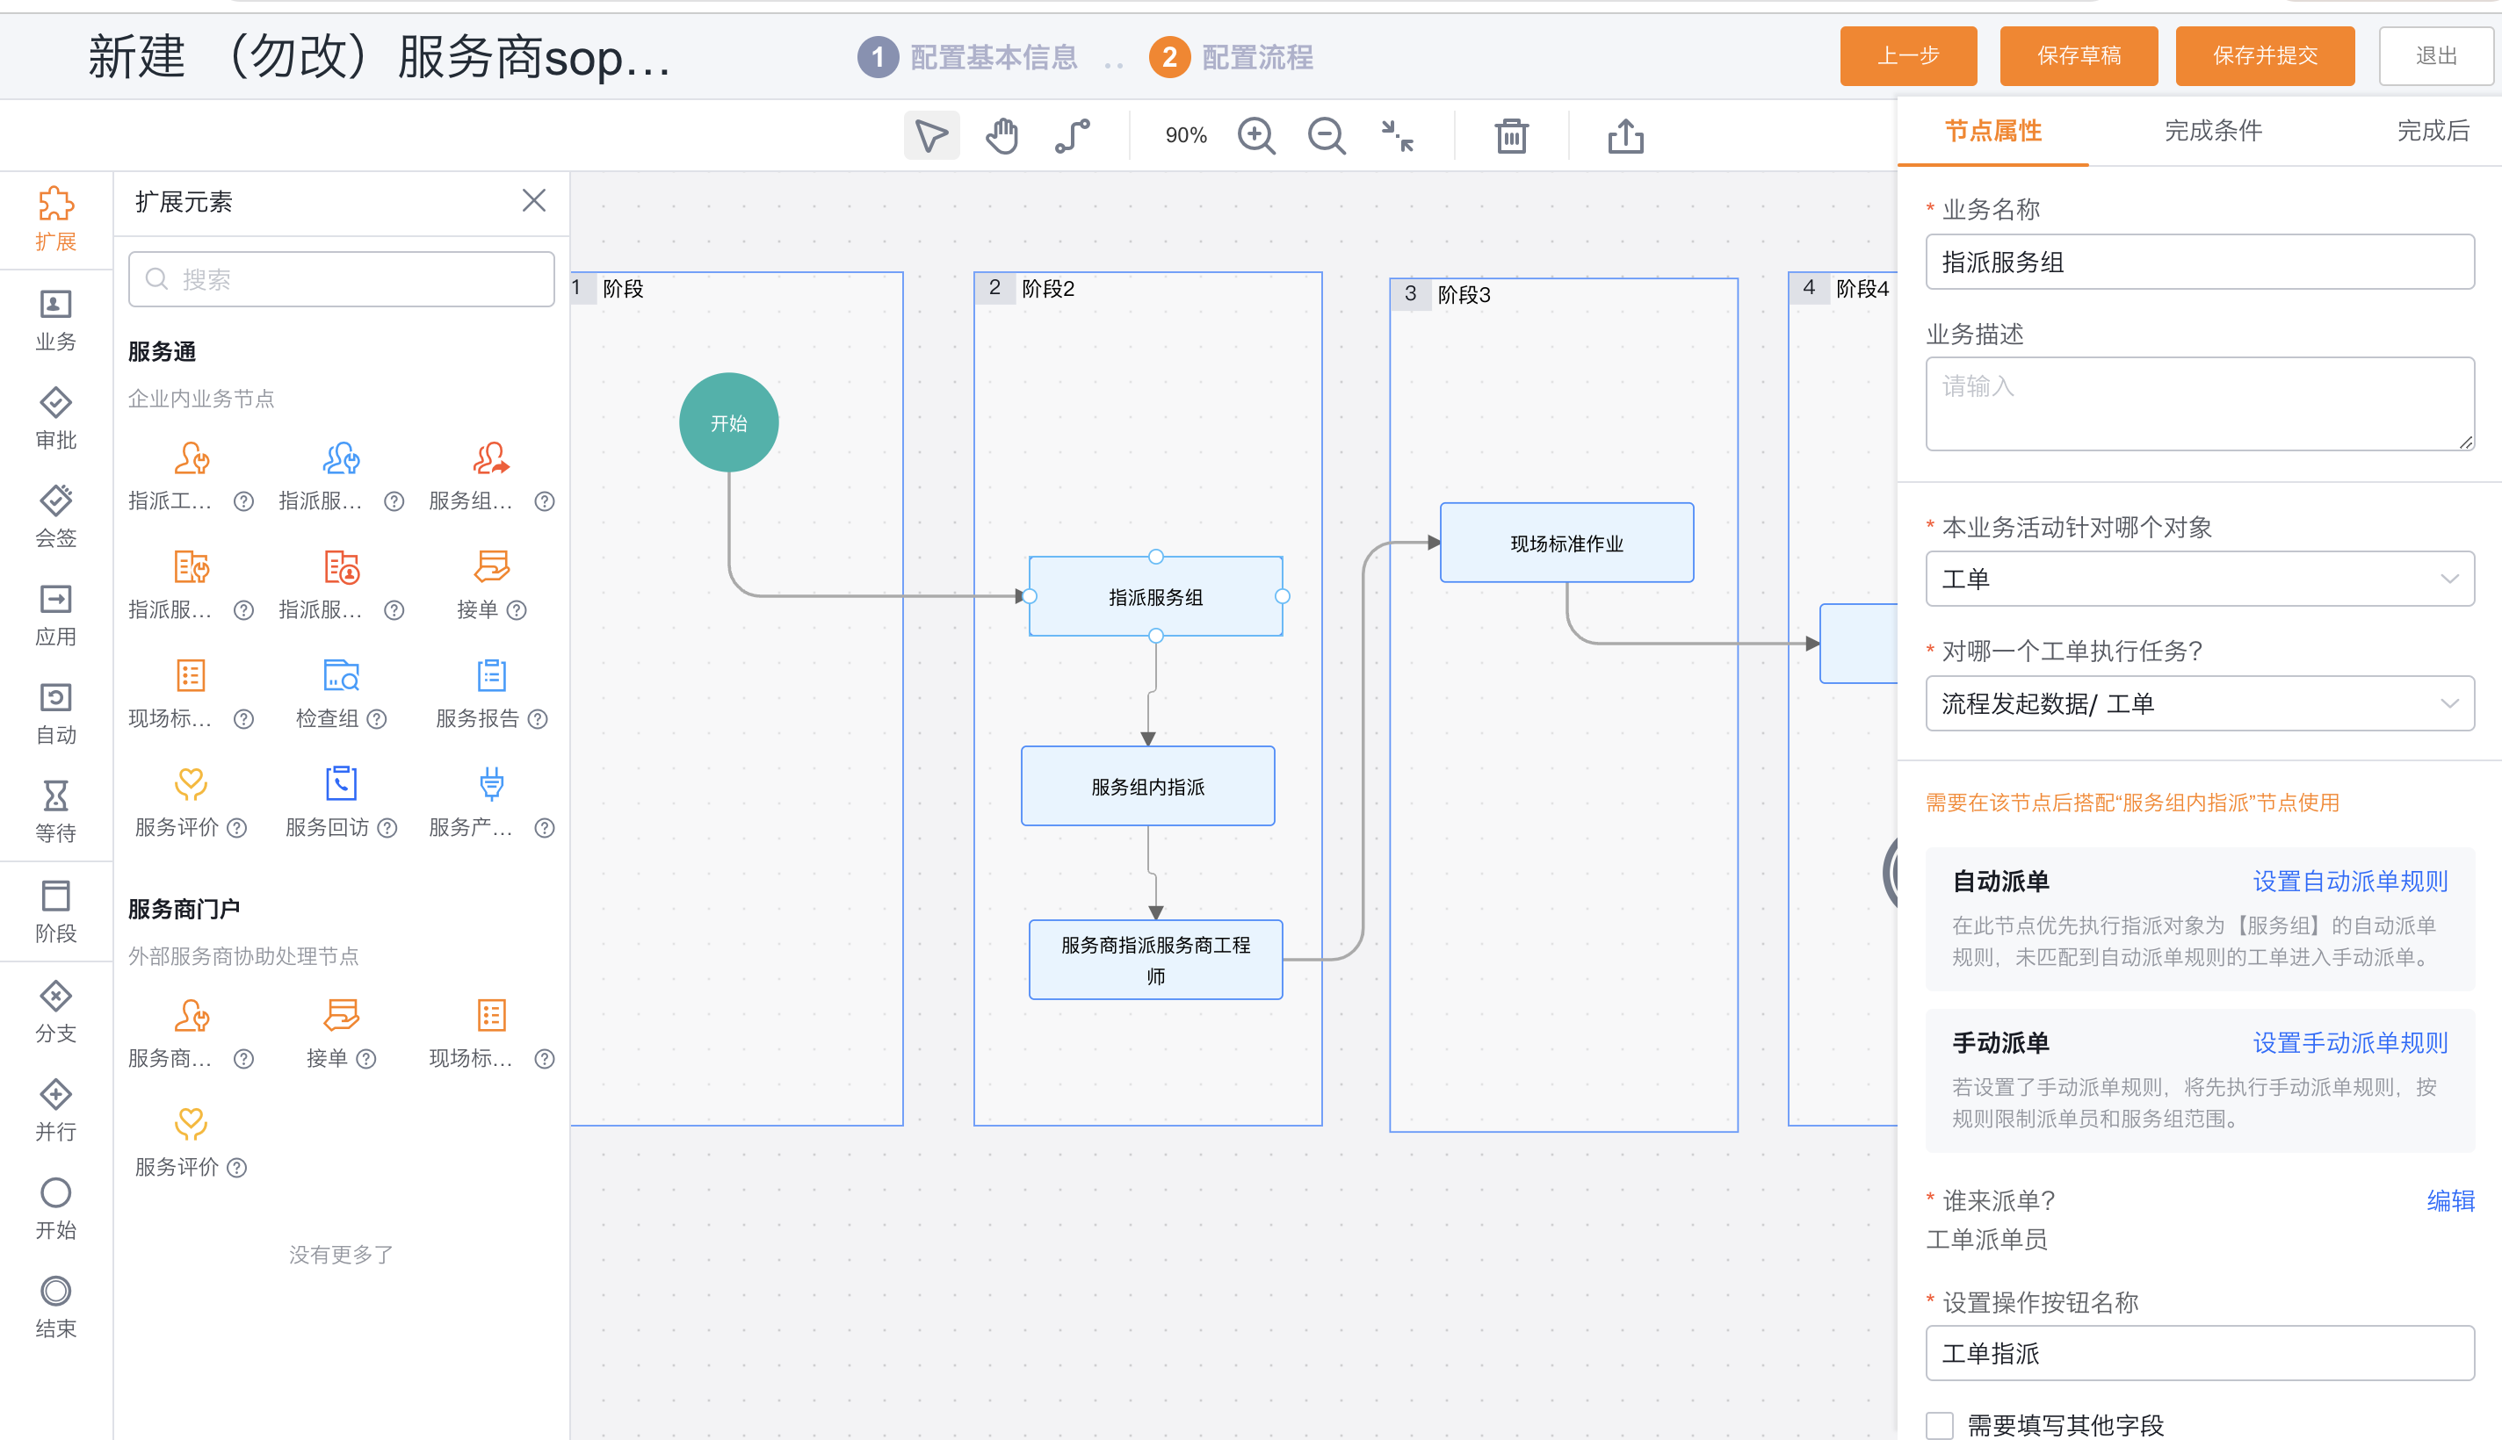
Task: Open the 审批 sidebar item
Action: tap(55, 418)
